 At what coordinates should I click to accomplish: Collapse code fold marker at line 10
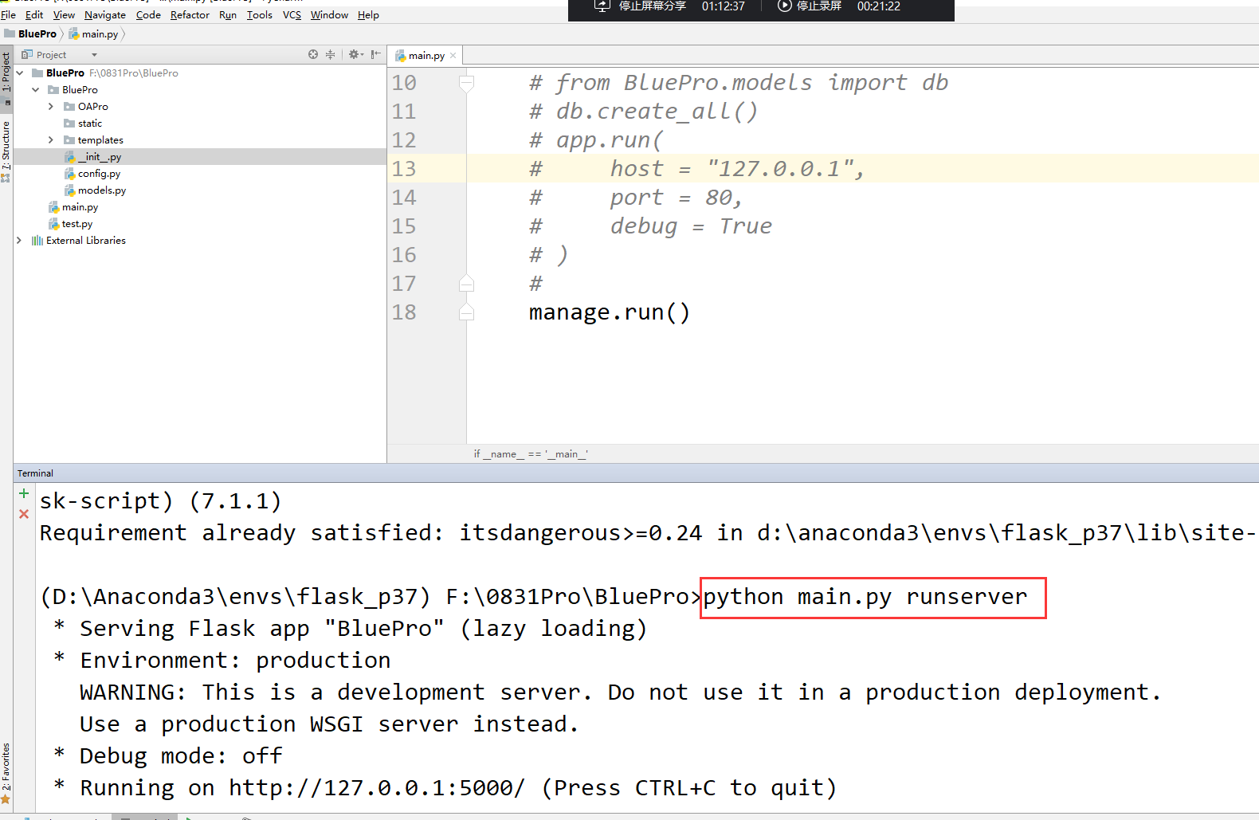467,83
